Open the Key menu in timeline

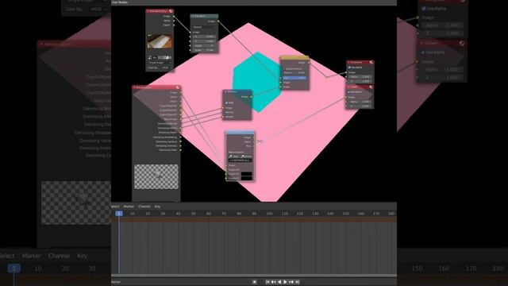pos(157,207)
